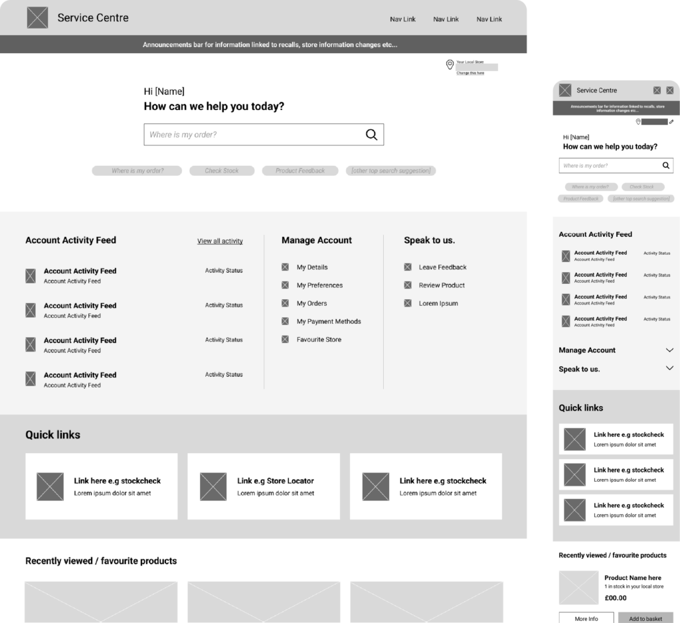The image size is (680, 623).
Task: Click the location pin icon beside Your Local Store
Action: pos(450,64)
